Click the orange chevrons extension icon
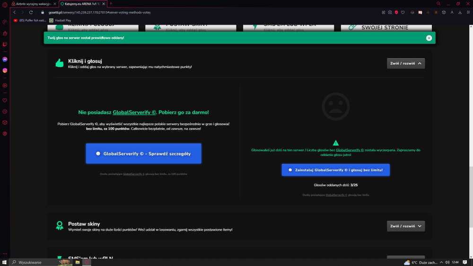Screen dimensions: 473x266 pyautogui.click(x=436, y=12)
